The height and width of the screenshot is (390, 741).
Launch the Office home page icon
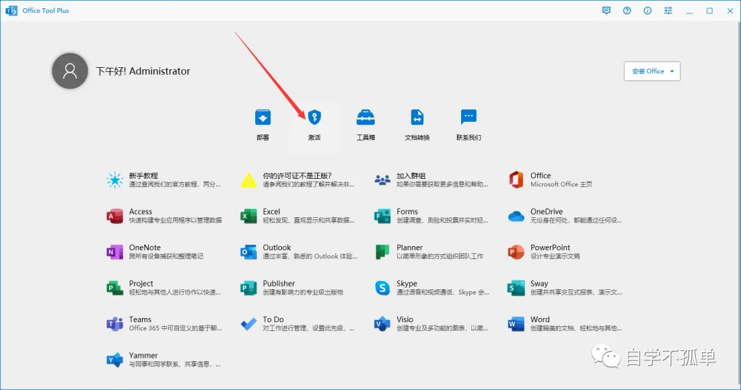pyautogui.click(x=516, y=180)
